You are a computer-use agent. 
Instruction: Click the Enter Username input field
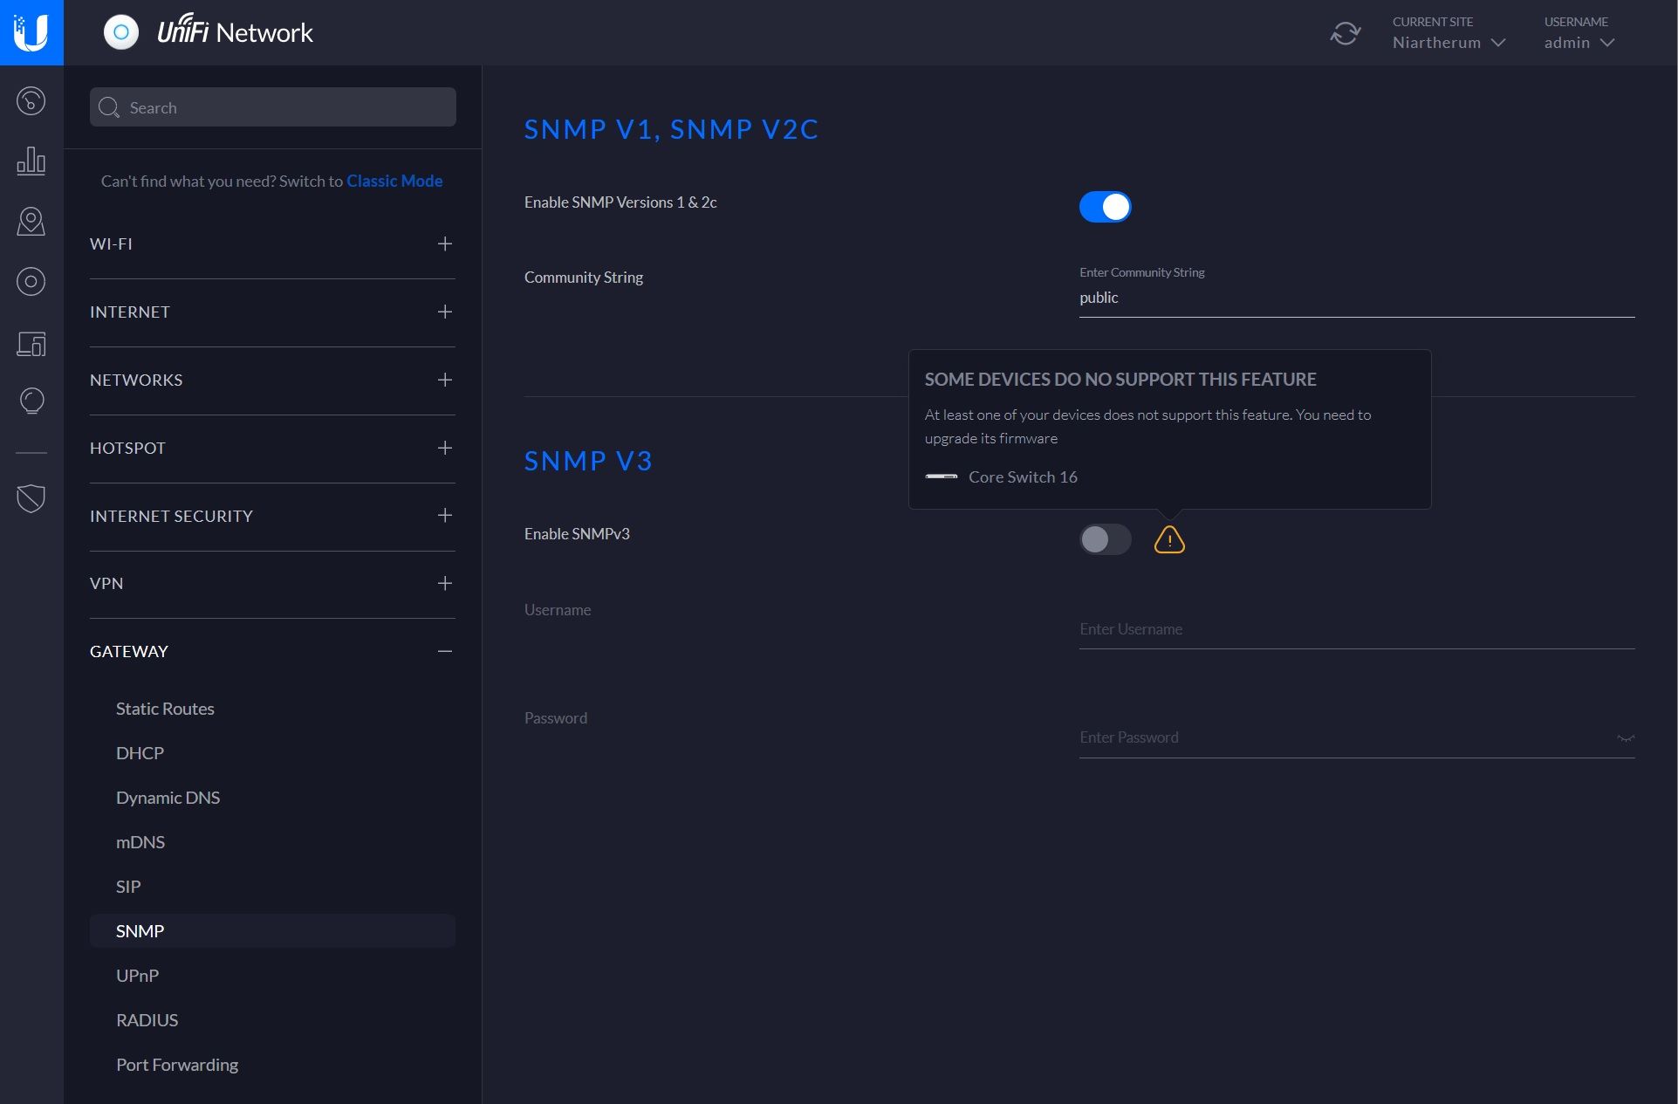[1355, 628]
